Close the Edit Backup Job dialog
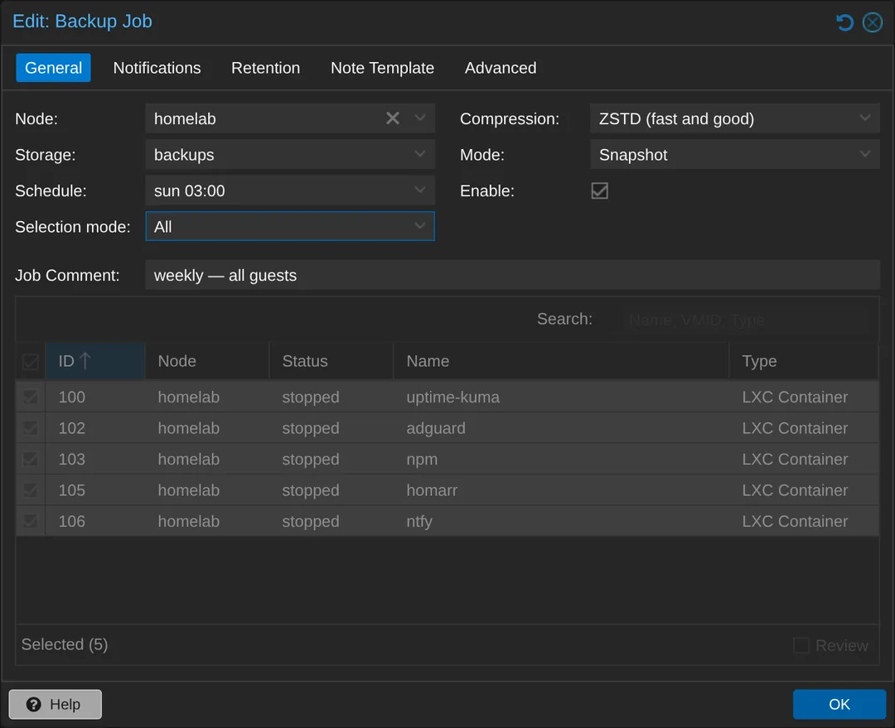 (872, 22)
